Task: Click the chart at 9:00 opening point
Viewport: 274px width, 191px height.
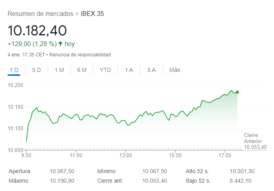Action: [x=27, y=141]
